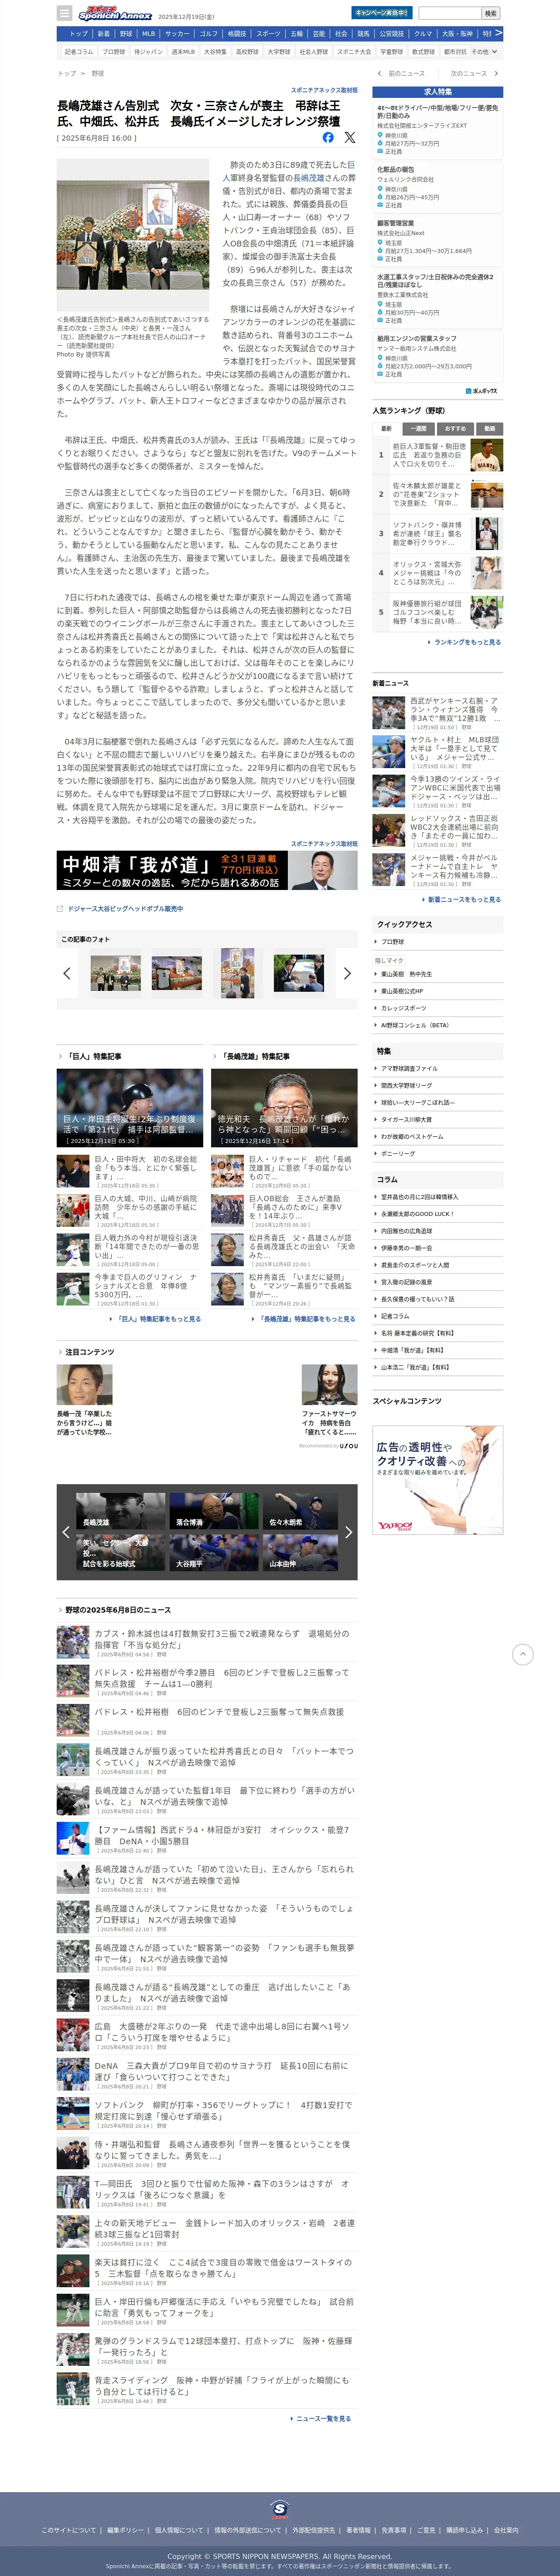This screenshot has height=2576, width=560.
Task: Select the サッカー main nav tab
Action: coord(177,33)
